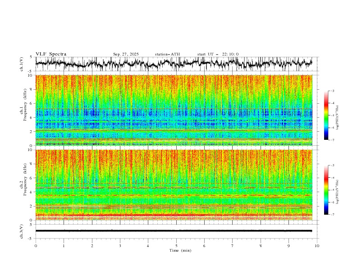This screenshot has width=357, height=276.
Task: Click the time axis tick label '10'
Action: point(317,246)
